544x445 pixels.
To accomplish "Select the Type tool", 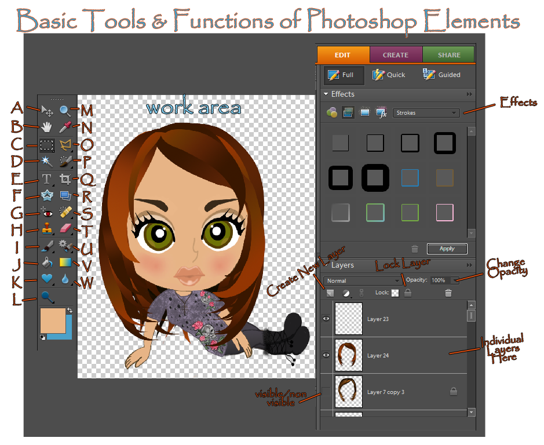I will (46, 179).
